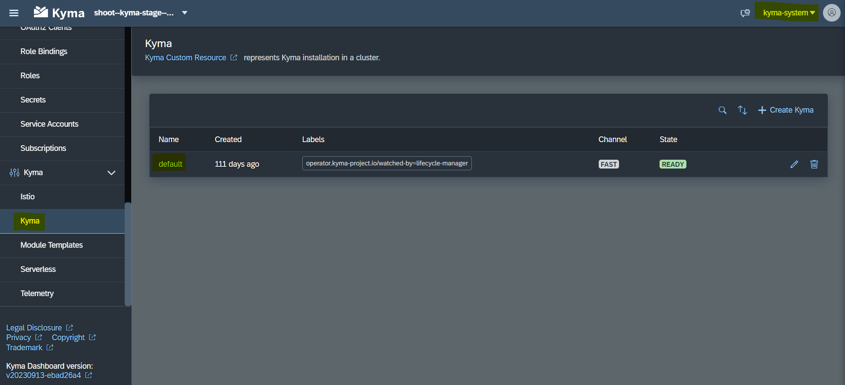Open the default Kyma resource details

170,164
